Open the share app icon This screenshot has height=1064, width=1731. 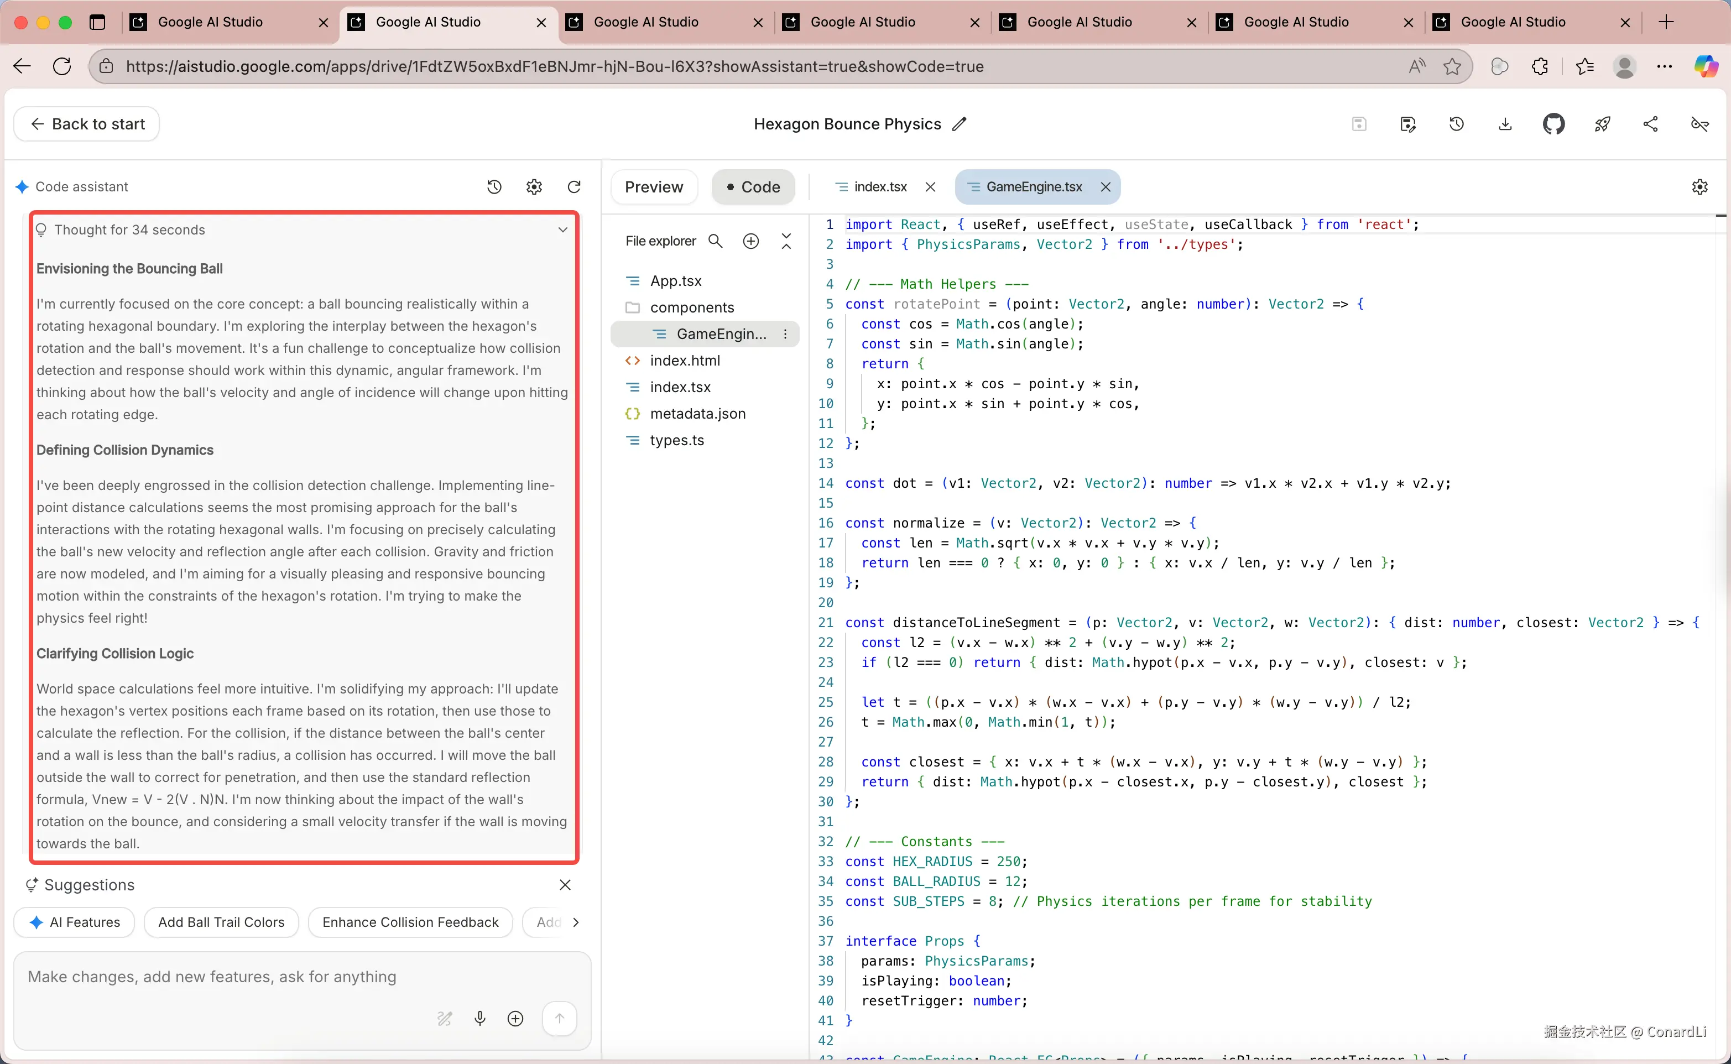tap(1651, 124)
